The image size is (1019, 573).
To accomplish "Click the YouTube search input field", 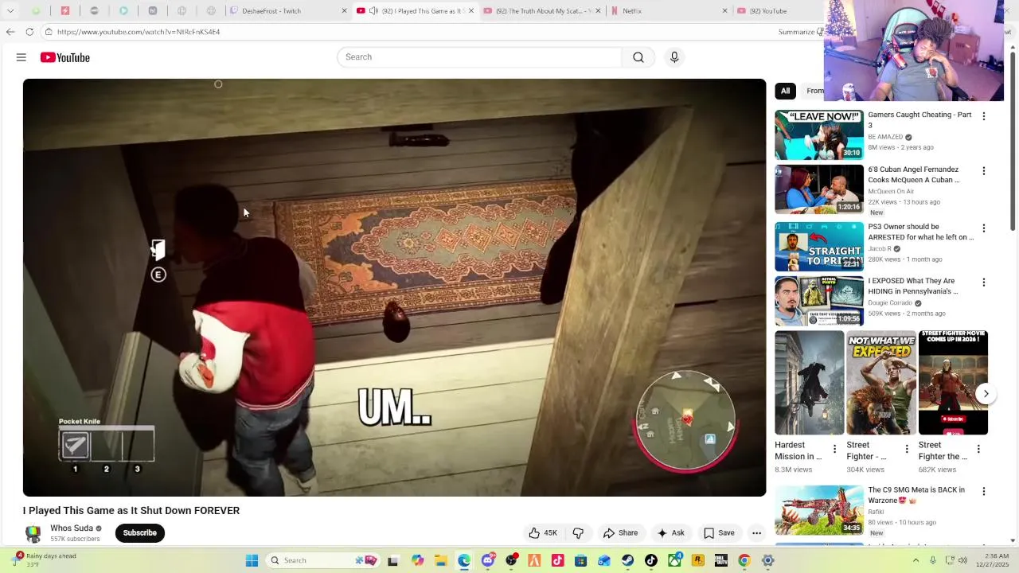I will (479, 57).
